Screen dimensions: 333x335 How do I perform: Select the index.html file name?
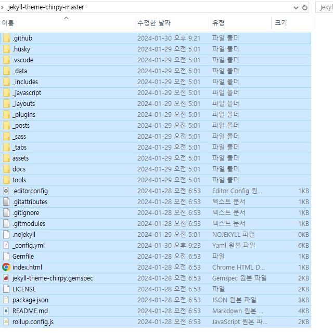[x=27, y=267]
